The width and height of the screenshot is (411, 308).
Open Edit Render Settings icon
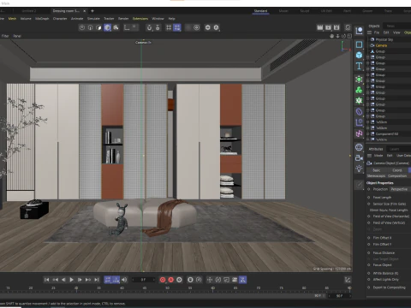(337, 27)
